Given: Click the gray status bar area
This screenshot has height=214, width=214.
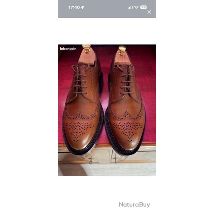Looking at the screenshot, I should (x=107, y=9).
